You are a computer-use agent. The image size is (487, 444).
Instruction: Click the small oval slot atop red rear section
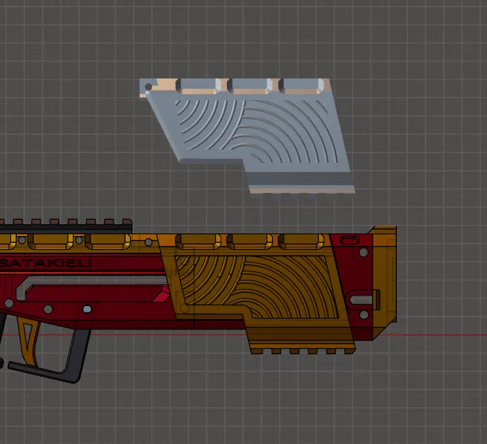[350, 238]
